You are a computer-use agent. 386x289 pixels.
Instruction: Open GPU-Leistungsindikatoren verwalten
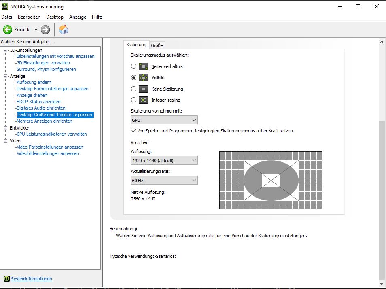click(52, 134)
